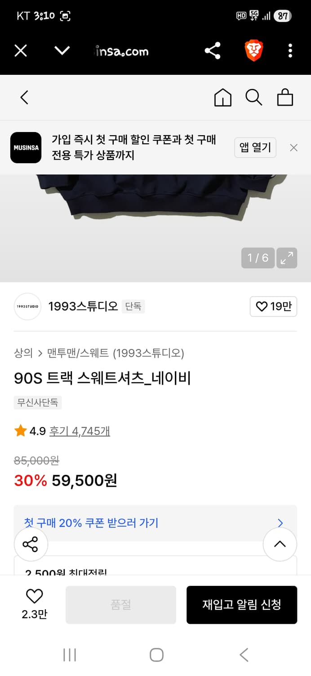Screen dimensions: 311x676
Task: Select the 상의 breadcrumb category
Action: pos(20,354)
